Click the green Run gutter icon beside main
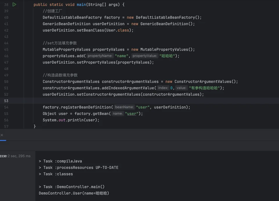This screenshot has width=279, height=201. (14, 5)
